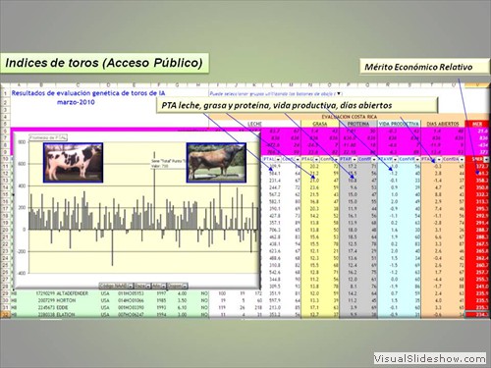This screenshot has height=368, width=491.
Task: Click the PROTEINA group header cell
Action: (358, 124)
